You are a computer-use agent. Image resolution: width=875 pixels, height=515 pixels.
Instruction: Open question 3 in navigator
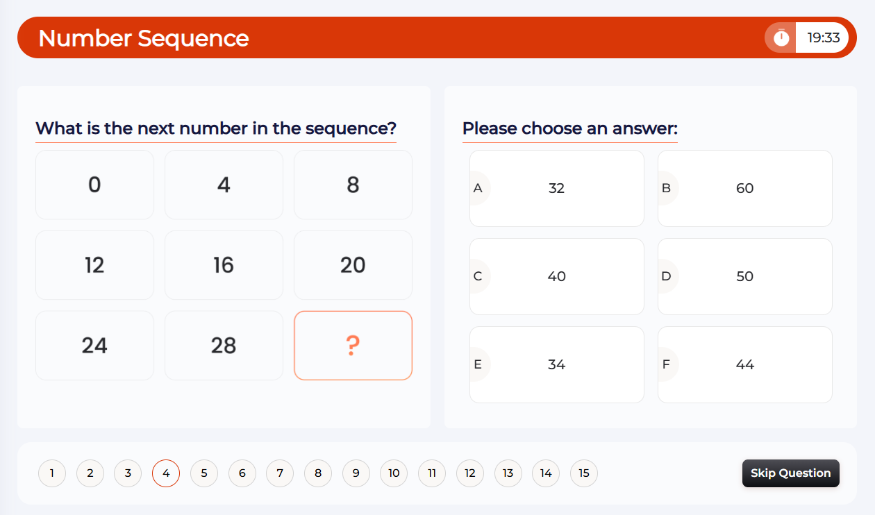(128, 473)
